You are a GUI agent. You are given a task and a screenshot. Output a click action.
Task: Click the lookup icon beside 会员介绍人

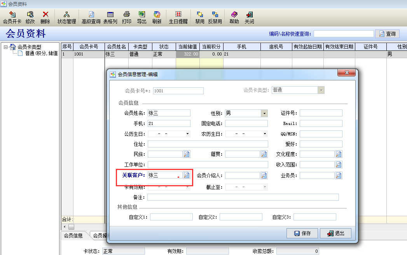[x=264, y=175]
